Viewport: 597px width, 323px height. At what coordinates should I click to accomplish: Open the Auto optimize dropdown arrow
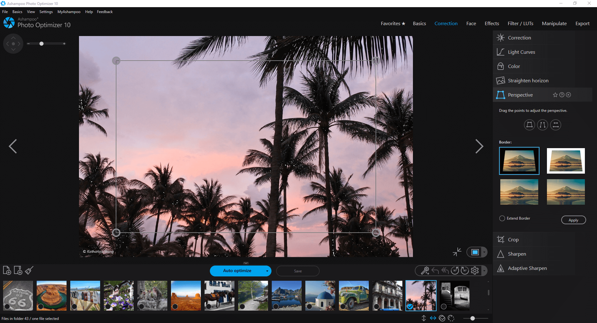point(267,271)
